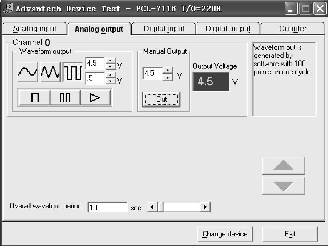Screen dimensions: 328x246
Task: Click the period slider left arrow
Action: coord(152,207)
